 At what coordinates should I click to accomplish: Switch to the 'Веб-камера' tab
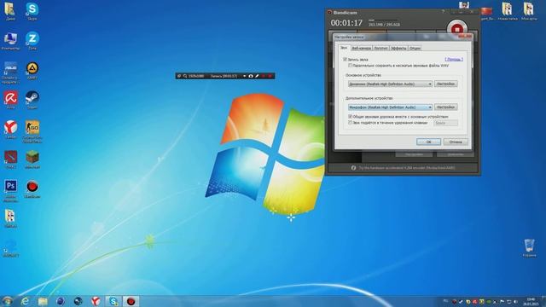pos(361,48)
